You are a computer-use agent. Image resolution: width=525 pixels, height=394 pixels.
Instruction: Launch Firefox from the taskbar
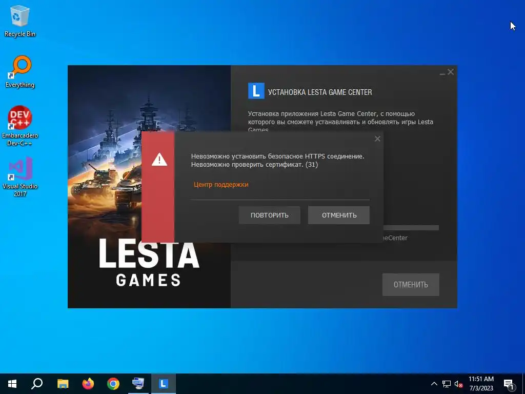[88, 384]
